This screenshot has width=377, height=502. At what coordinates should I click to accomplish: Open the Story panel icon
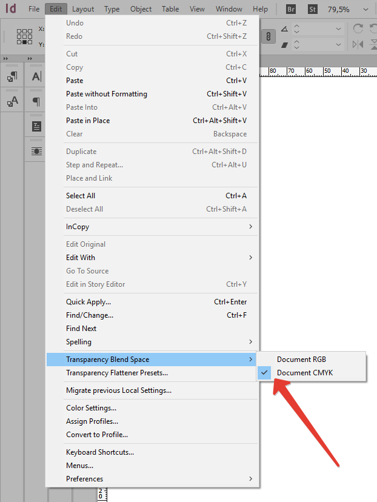[36, 127]
